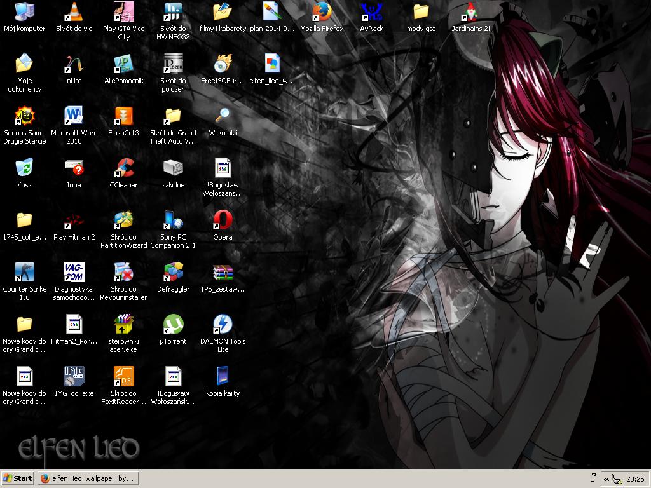Click Safely Remove Hardware tray icon

tap(617, 479)
